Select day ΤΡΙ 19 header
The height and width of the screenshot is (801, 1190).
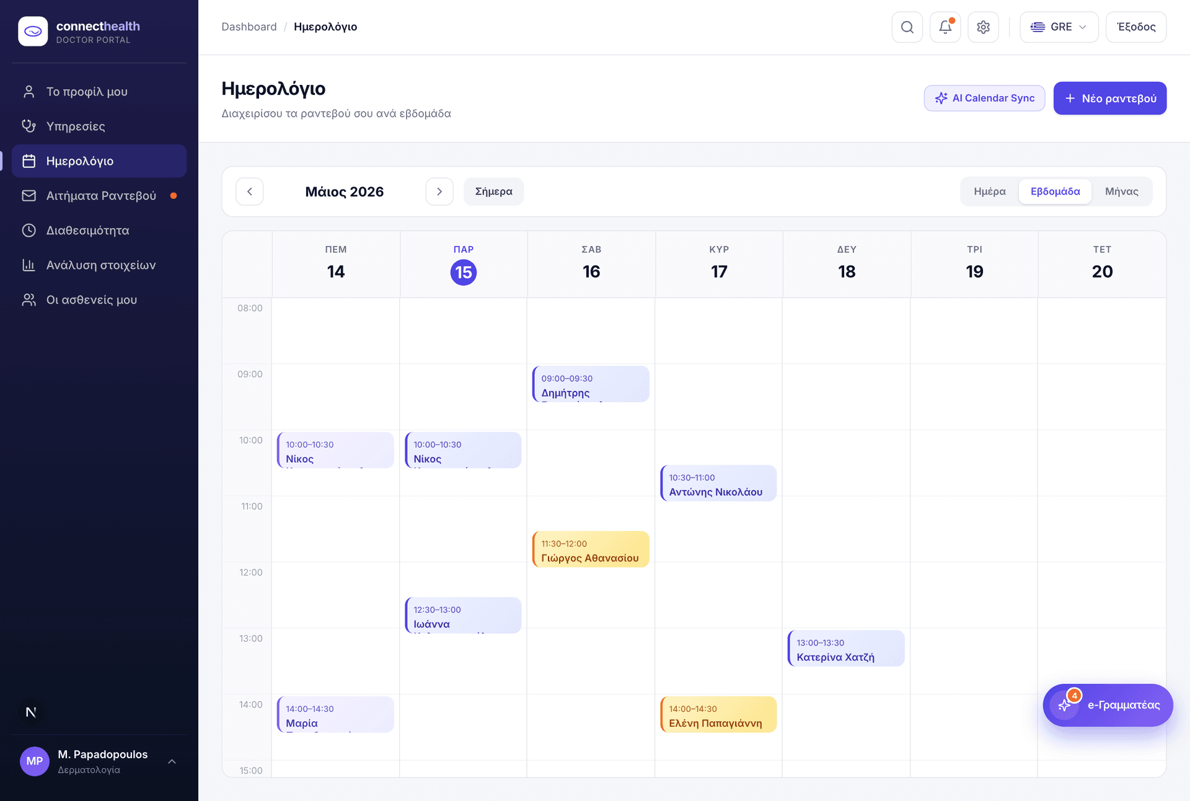tap(974, 265)
